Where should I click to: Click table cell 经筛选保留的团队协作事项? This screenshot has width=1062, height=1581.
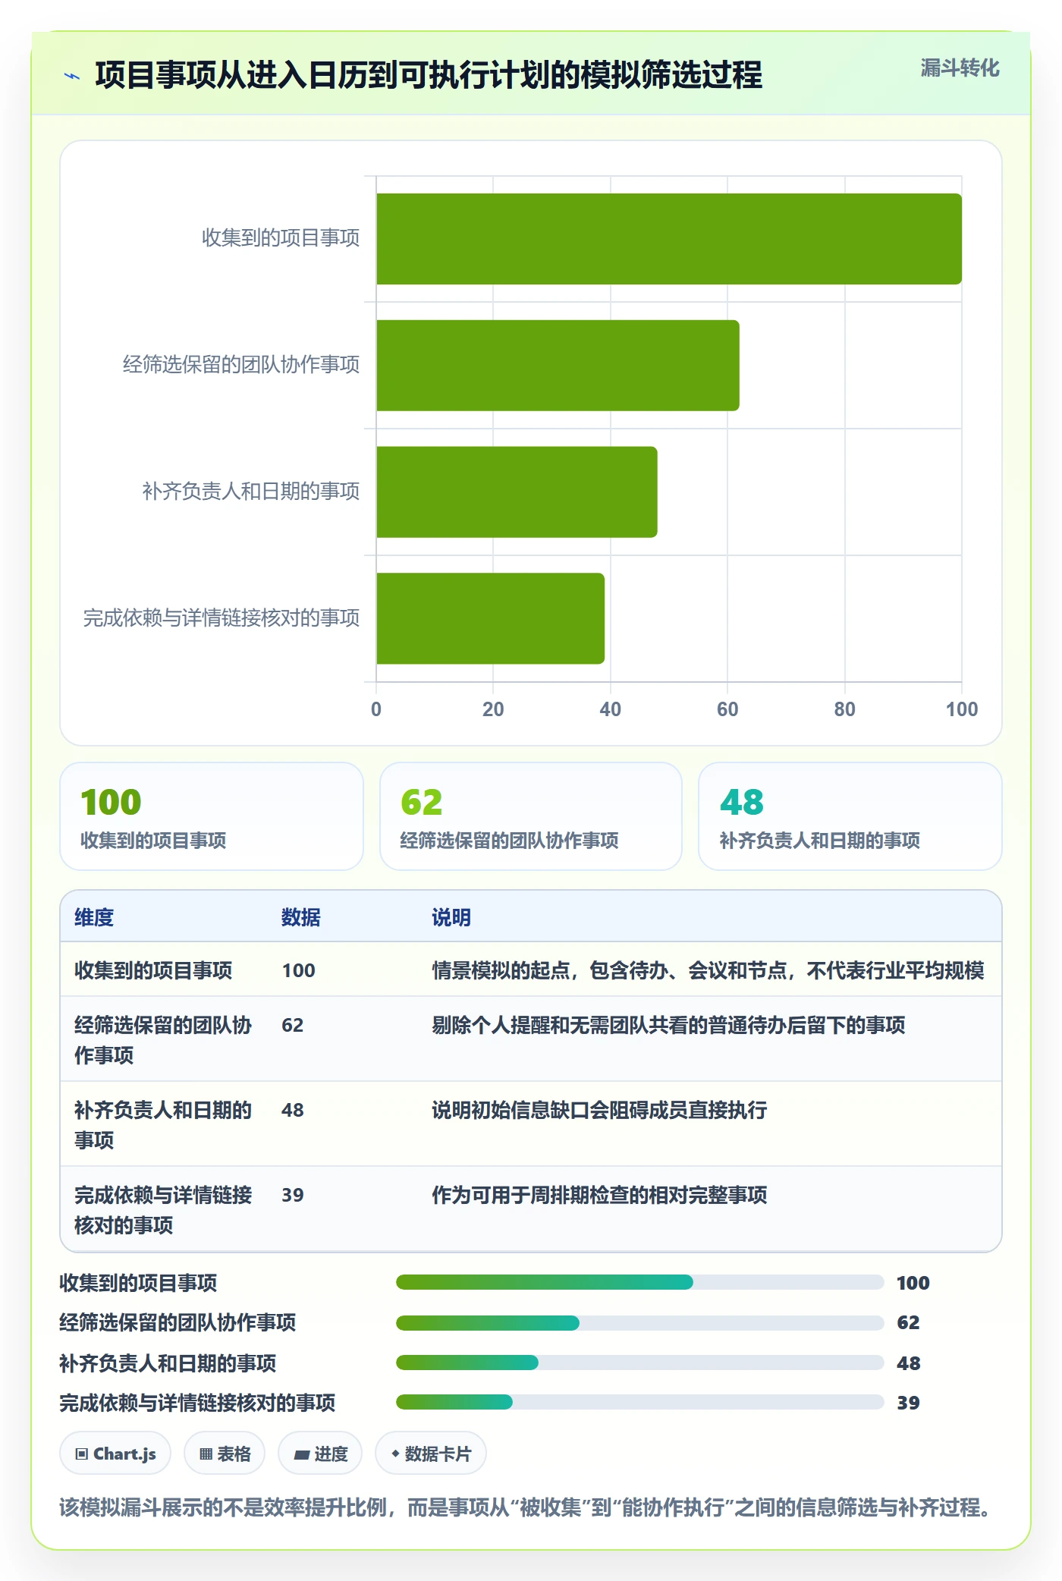pos(163,1040)
